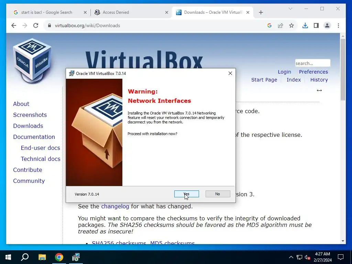Click the Google icon in address bar

269,25
